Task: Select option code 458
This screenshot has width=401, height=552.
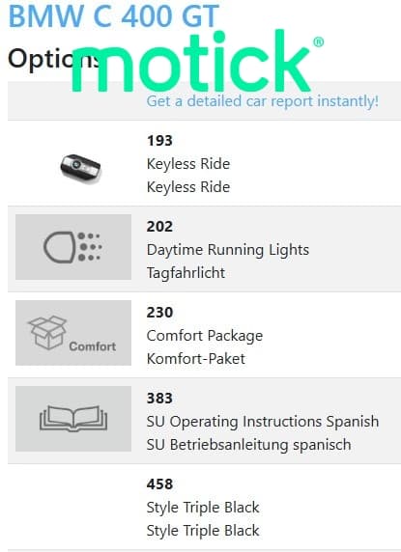Action: coord(159,484)
